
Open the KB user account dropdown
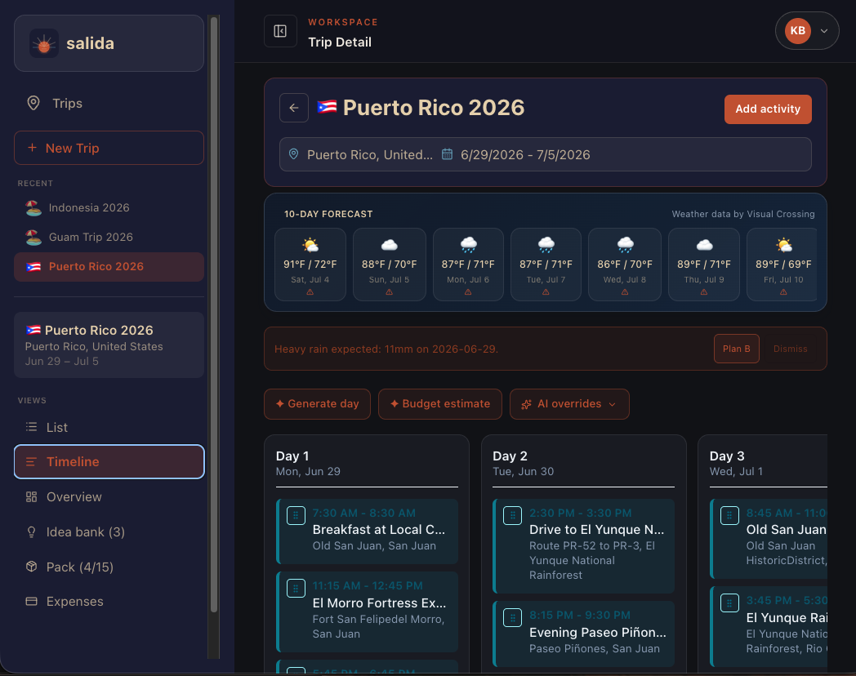pyautogui.click(x=807, y=30)
